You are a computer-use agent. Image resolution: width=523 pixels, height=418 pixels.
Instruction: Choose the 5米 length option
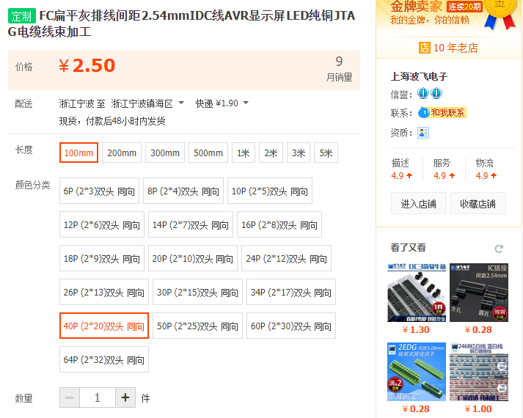click(x=326, y=153)
